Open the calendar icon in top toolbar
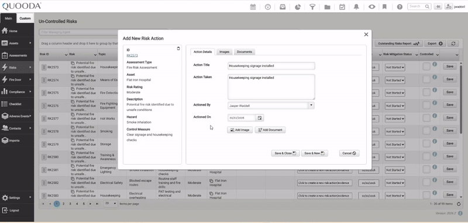468x223 pixels. tap(253, 7)
